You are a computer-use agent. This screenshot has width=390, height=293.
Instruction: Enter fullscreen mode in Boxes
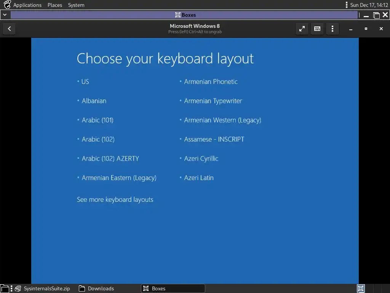tap(302, 29)
